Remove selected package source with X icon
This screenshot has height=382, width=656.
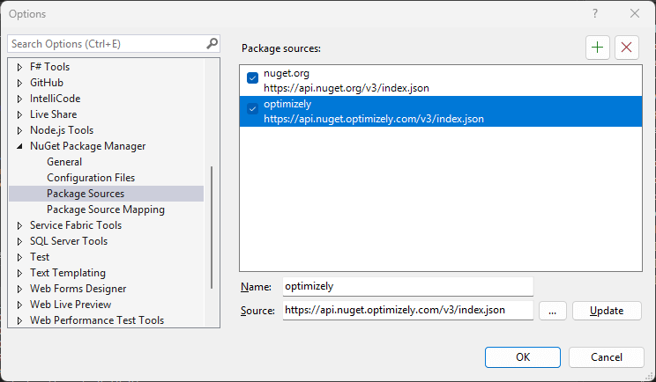pos(626,48)
